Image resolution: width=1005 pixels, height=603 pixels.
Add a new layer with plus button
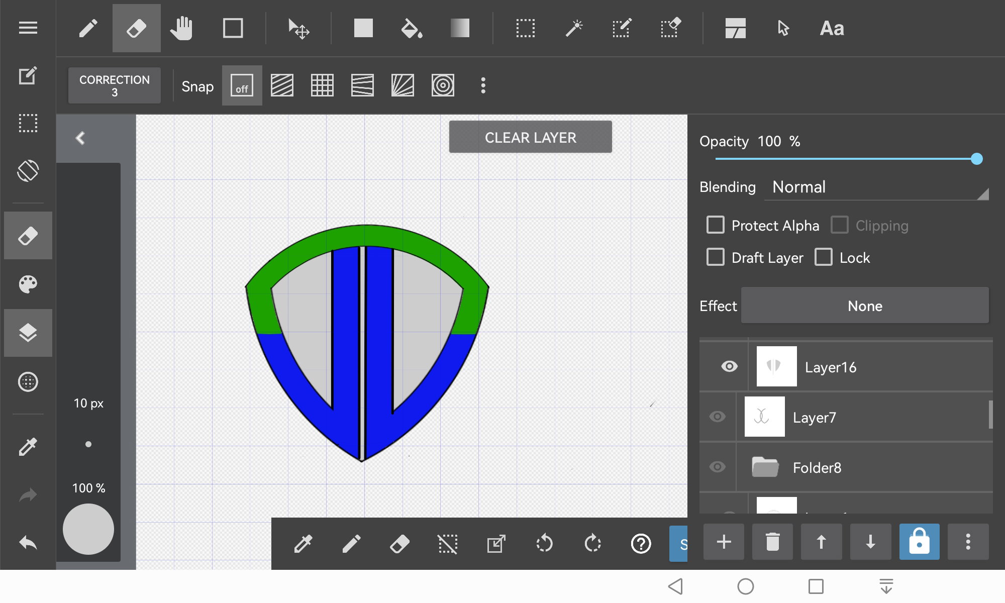(724, 542)
